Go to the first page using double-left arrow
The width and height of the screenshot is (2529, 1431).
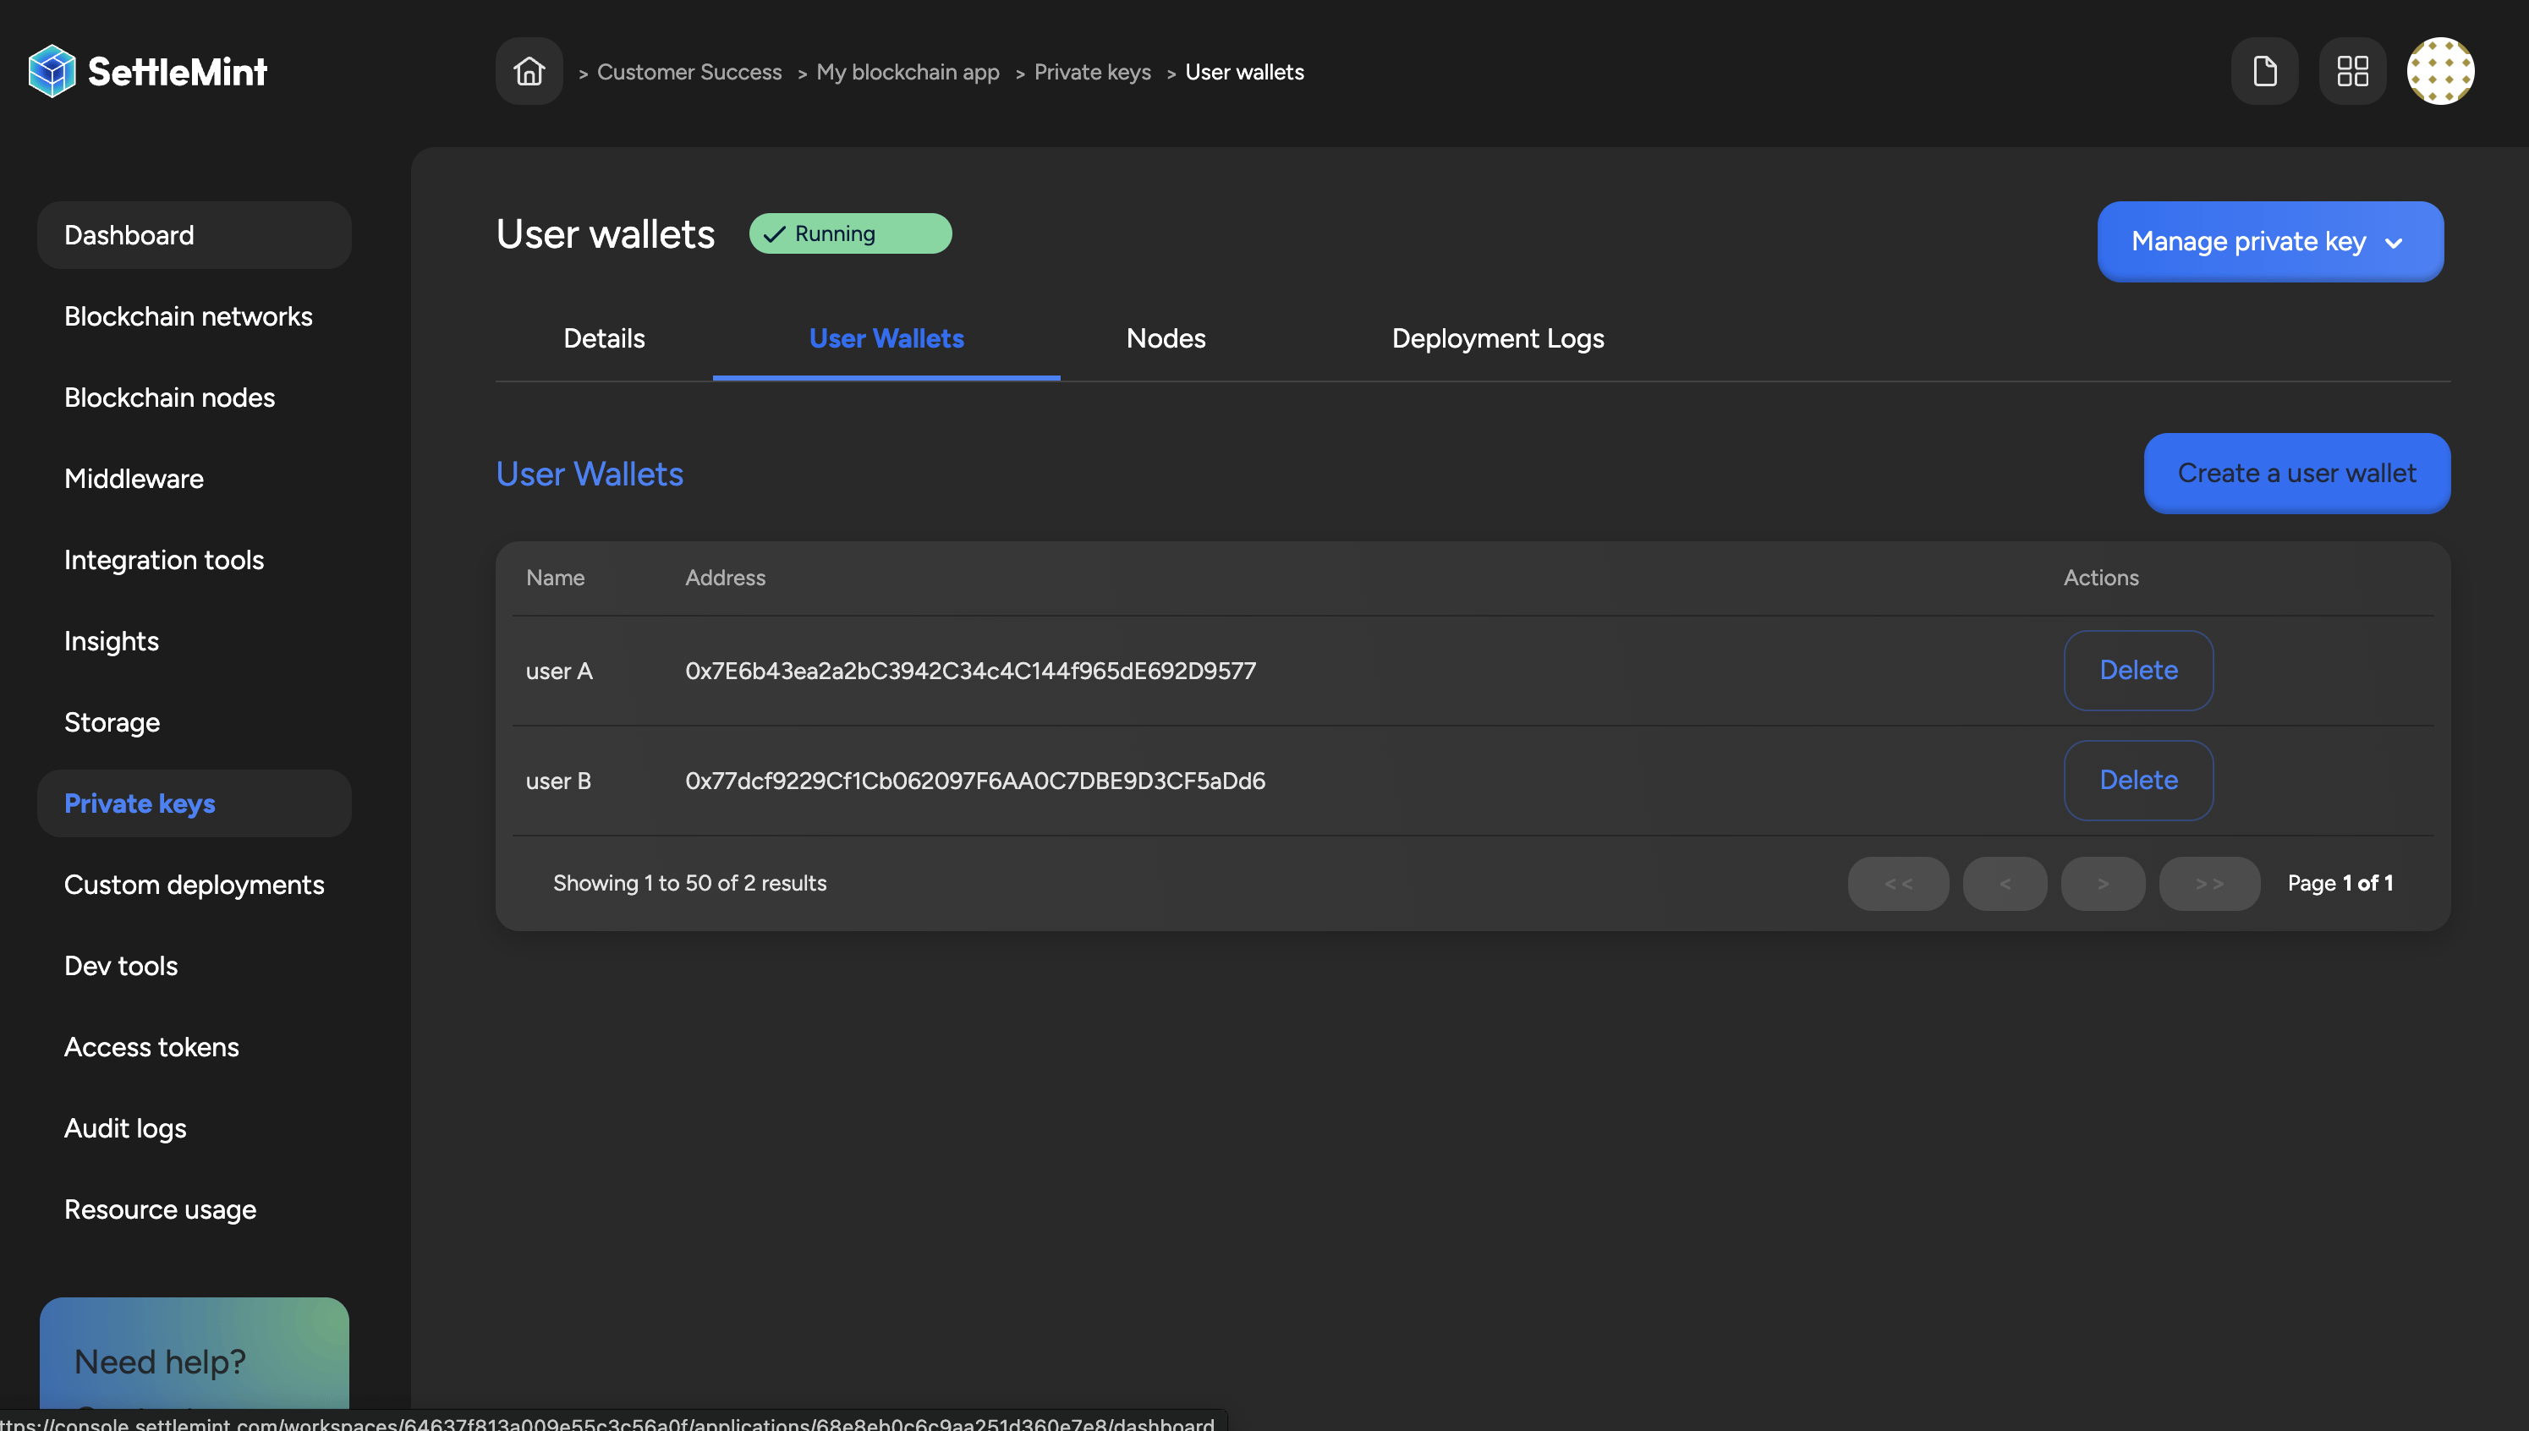click(1897, 883)
